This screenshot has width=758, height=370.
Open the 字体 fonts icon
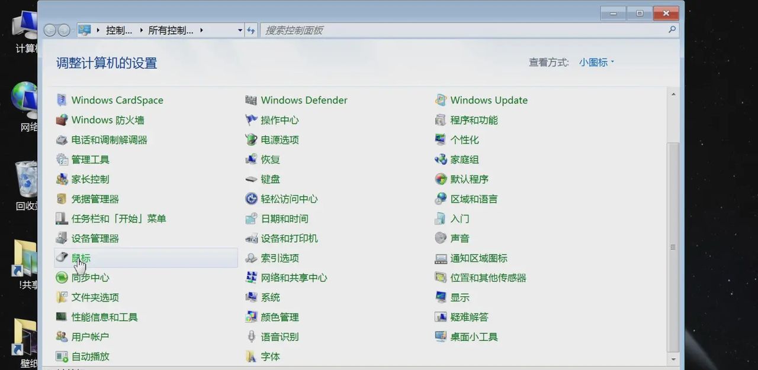pyautogui.click(x=251, y=356)
